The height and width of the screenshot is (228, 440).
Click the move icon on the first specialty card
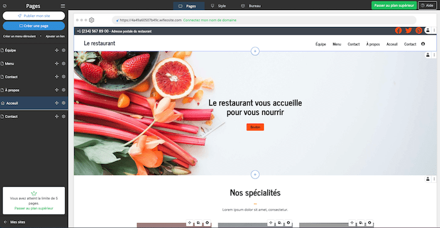coord(190,223)
